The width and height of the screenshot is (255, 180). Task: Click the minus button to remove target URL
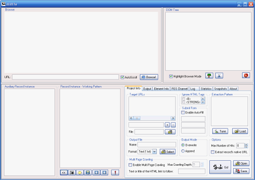pyautogui.click(x=173, y=125)
